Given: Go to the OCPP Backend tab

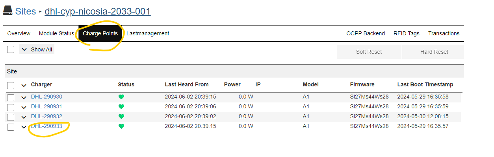Looking at the screenshot, I should click(x=366, y=33).
